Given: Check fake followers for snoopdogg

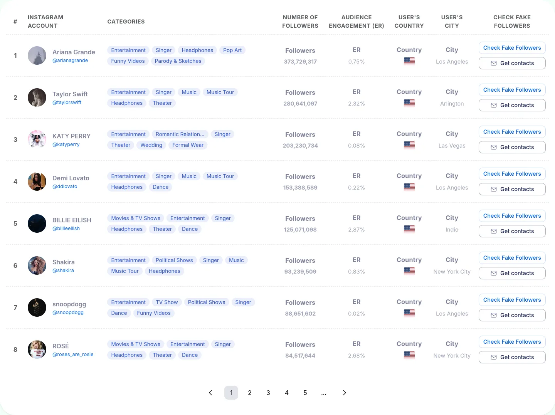Looking at the screenshot, I should coord(512,300).
